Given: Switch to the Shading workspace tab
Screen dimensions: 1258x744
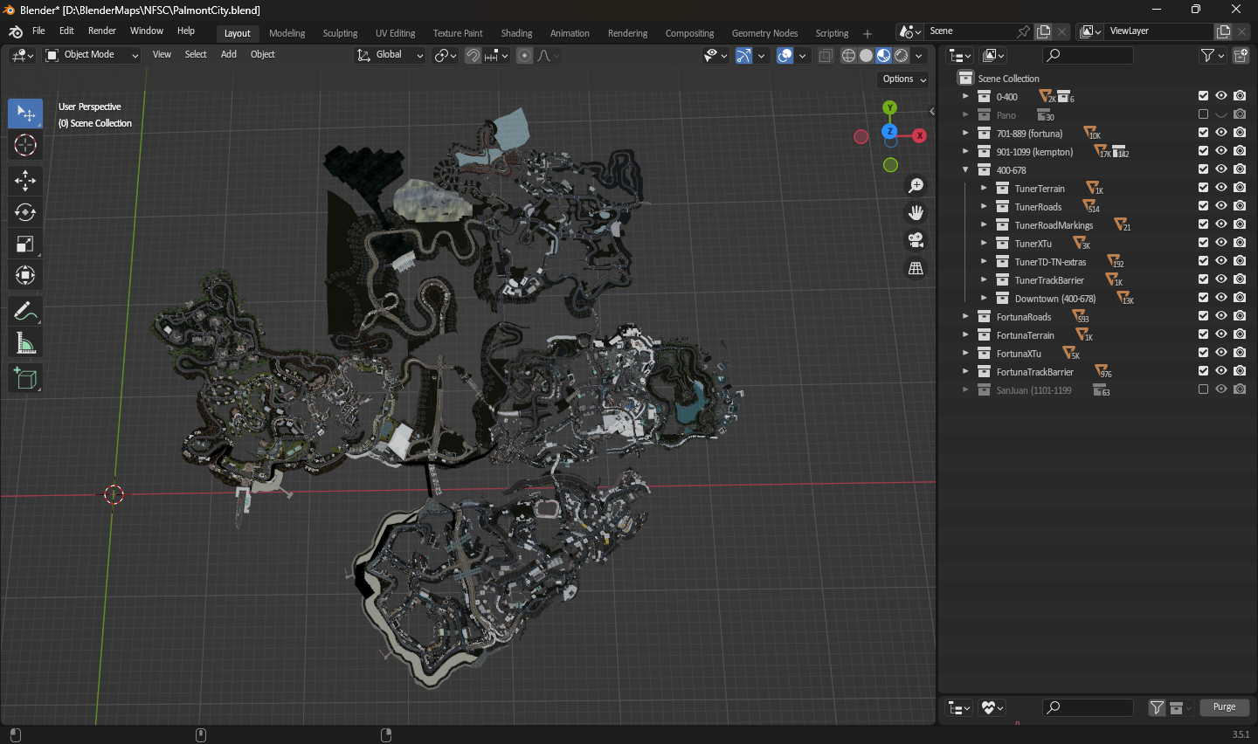Looking at the screenshot, I should point(516,33).
